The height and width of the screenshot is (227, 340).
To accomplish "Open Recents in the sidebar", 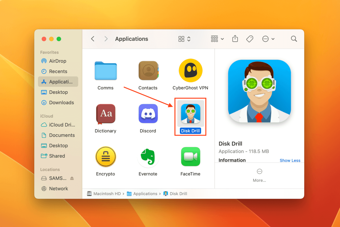I will (x=58, y=71).
